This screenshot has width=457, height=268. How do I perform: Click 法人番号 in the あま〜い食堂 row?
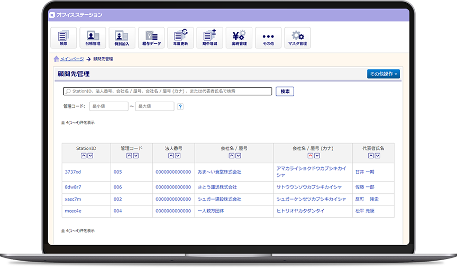click(173, 172)
